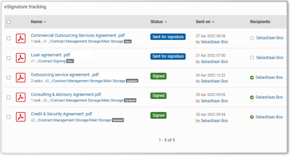This screenshot has width=297, height=167.
Task: Click the Sent for signature badge on Loan agreement
Action: (168, 56)
